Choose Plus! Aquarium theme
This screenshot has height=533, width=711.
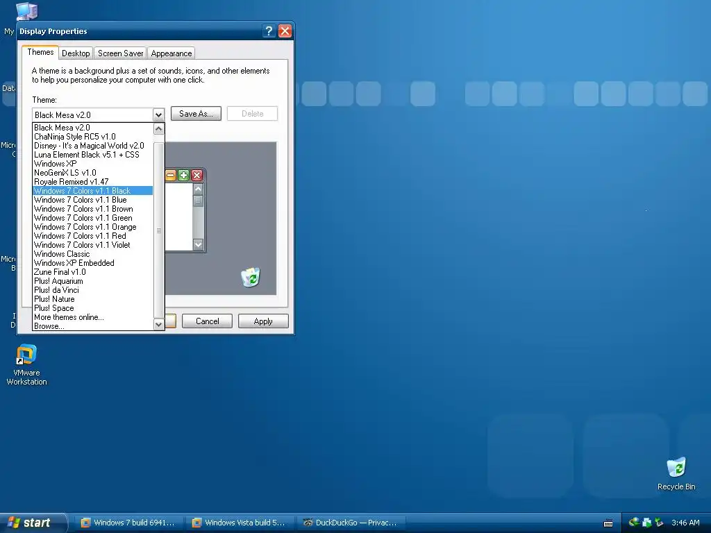pos(92,281)
